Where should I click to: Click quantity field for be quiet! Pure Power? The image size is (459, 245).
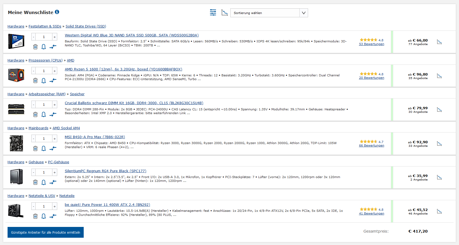coord(44,206)
